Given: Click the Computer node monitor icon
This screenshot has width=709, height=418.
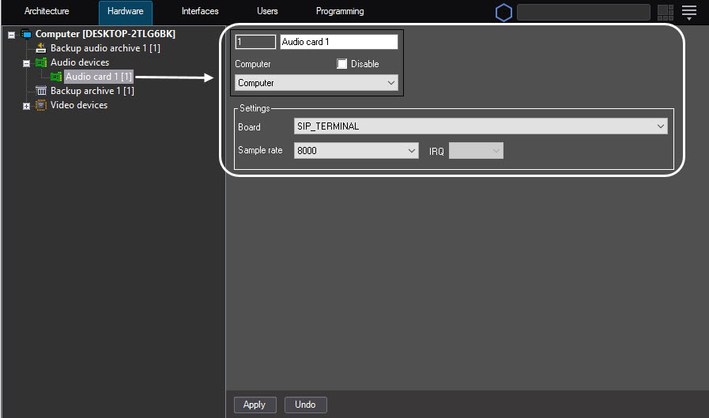Looking at the screenshot, I should coord(26,34).
